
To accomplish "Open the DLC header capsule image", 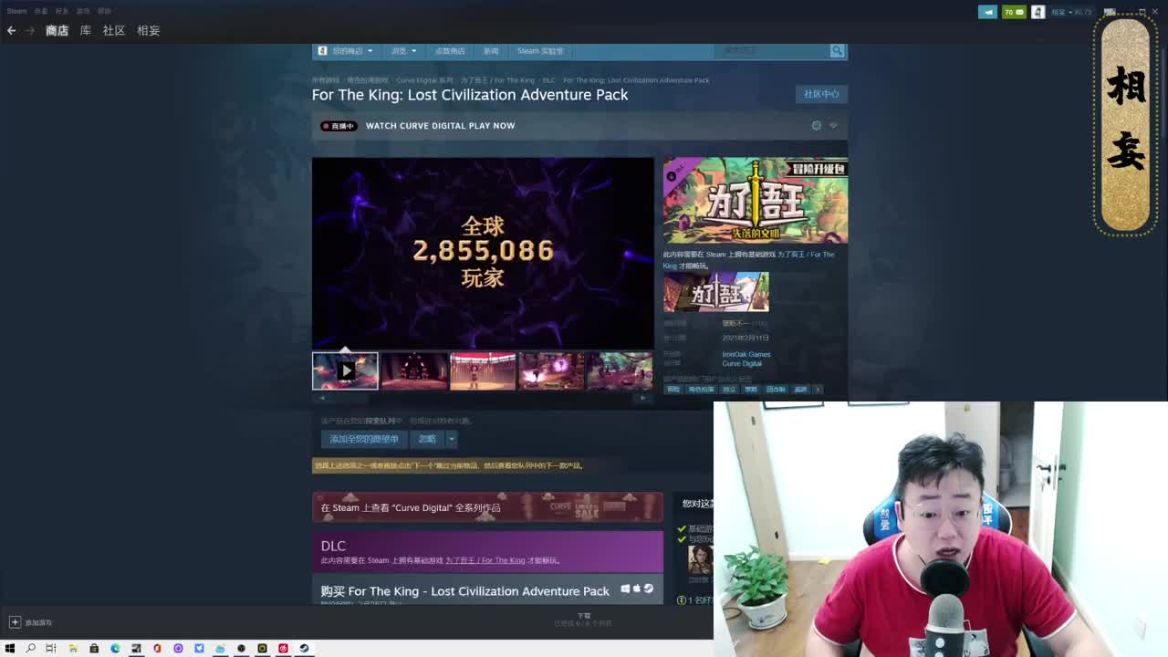I will tap(756, 201).
